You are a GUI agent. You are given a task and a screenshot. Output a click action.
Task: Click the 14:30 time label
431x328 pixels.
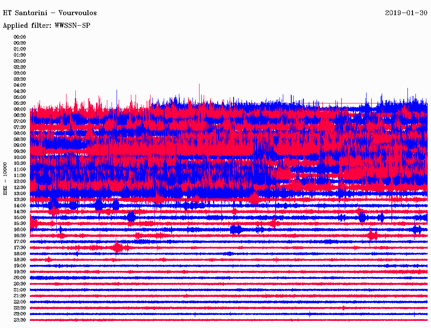pyautogui.click(x=20, y=212)
